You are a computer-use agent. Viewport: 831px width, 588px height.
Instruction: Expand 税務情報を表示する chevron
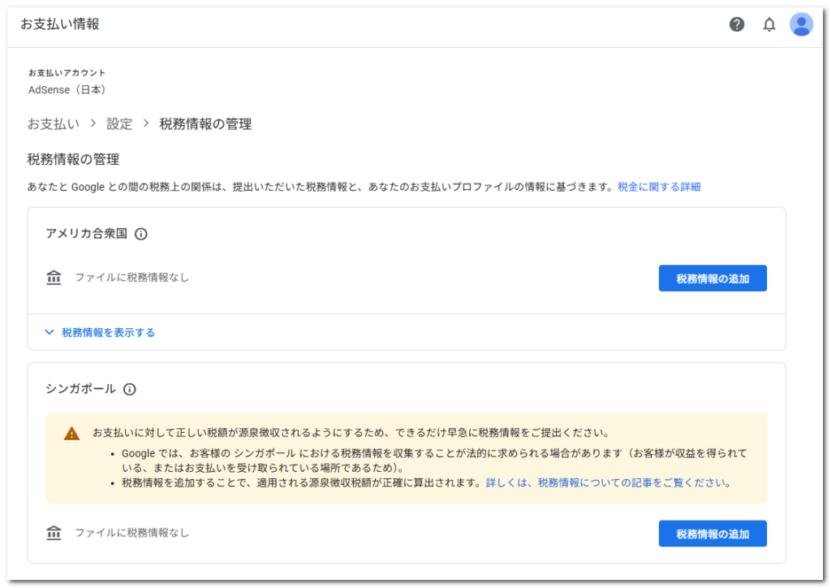coord(50,332)
